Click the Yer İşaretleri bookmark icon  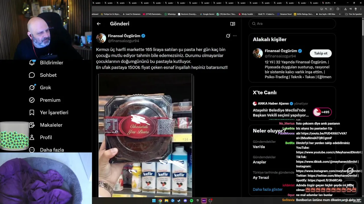coord(32,112)
